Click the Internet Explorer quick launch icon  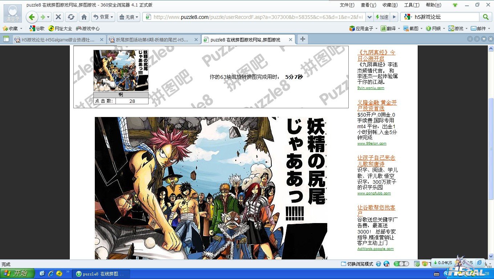click(50, 274)
